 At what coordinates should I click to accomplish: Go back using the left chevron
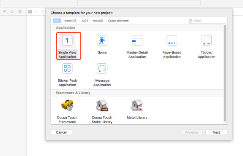click(36, 12)
